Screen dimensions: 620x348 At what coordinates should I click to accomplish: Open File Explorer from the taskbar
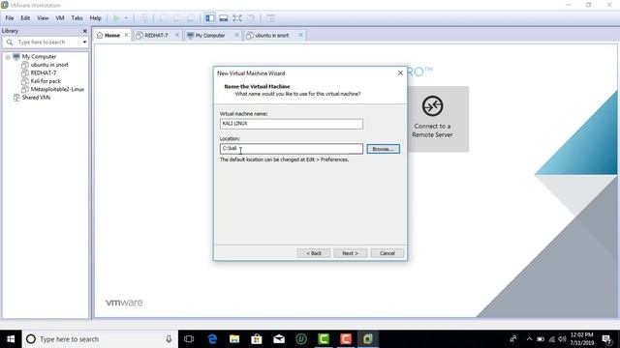point(234,339)
